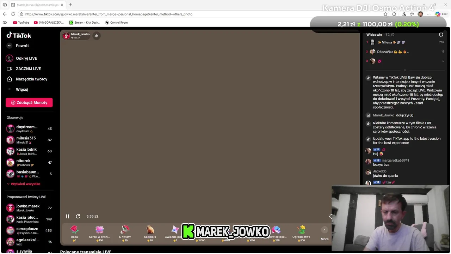This screenshot has width=451, height=254.
Task: Open GÓRALECZKA bookmark
Action: pyautogui.click(x=49, y=23)
